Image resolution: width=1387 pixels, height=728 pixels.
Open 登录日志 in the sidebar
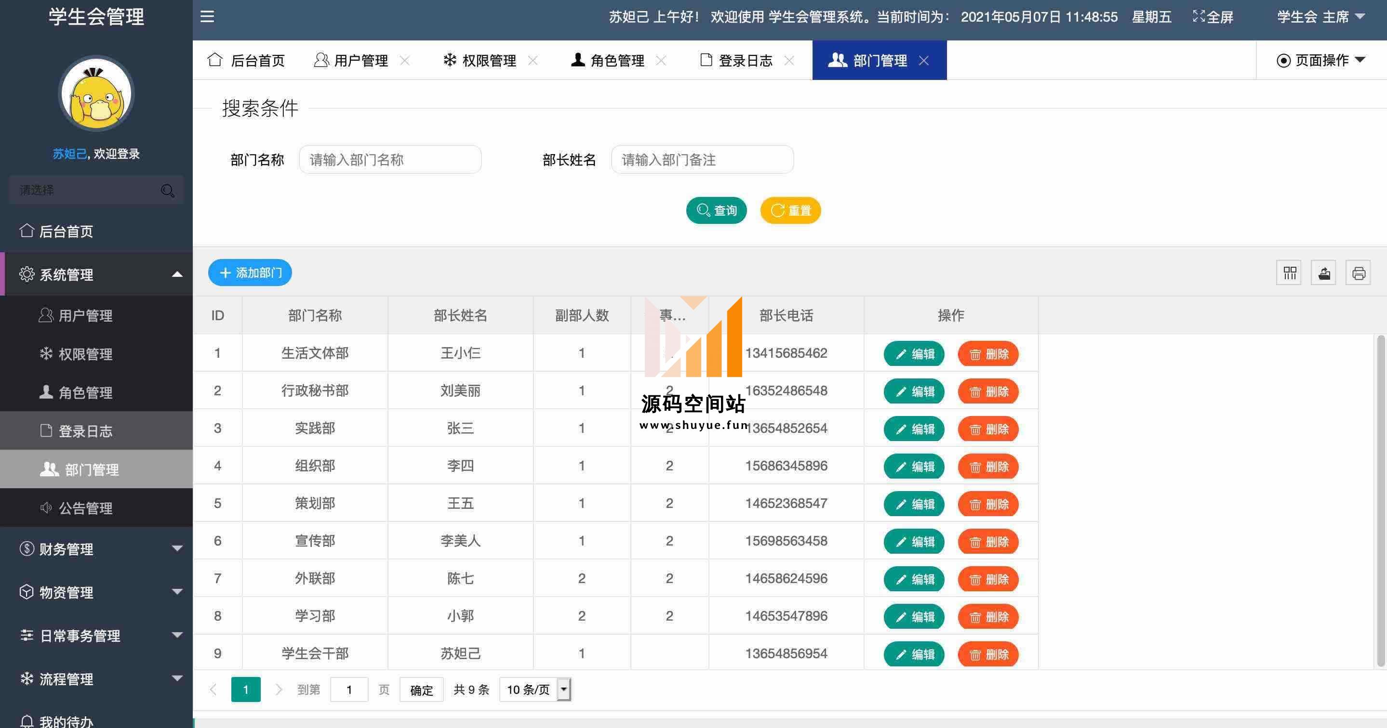96,430
